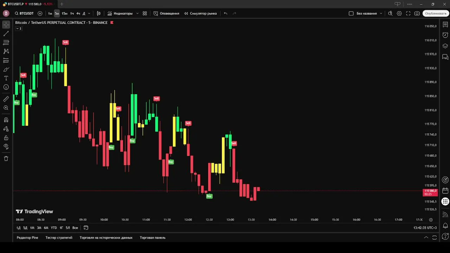Open indicator templates grid icon
This screenshot has width=450, height=253.
145,13
